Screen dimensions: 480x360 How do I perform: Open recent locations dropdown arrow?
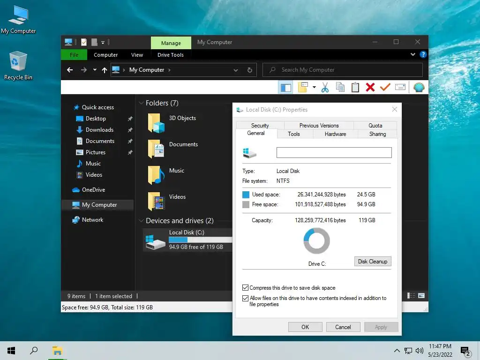point(95,70)
